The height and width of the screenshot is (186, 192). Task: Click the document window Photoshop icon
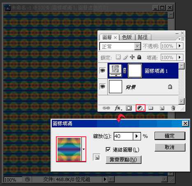click(x=8, y=8)
